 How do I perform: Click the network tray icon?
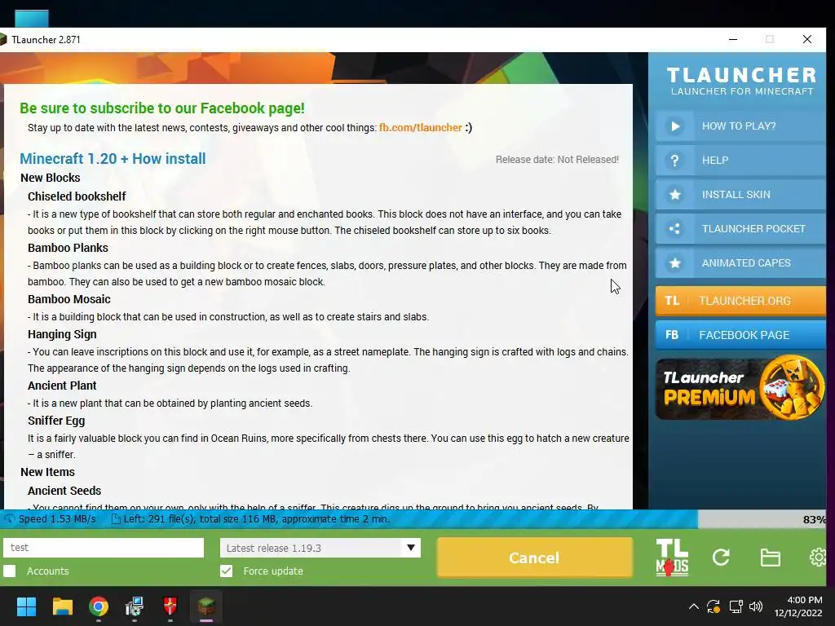pos(736,606)
